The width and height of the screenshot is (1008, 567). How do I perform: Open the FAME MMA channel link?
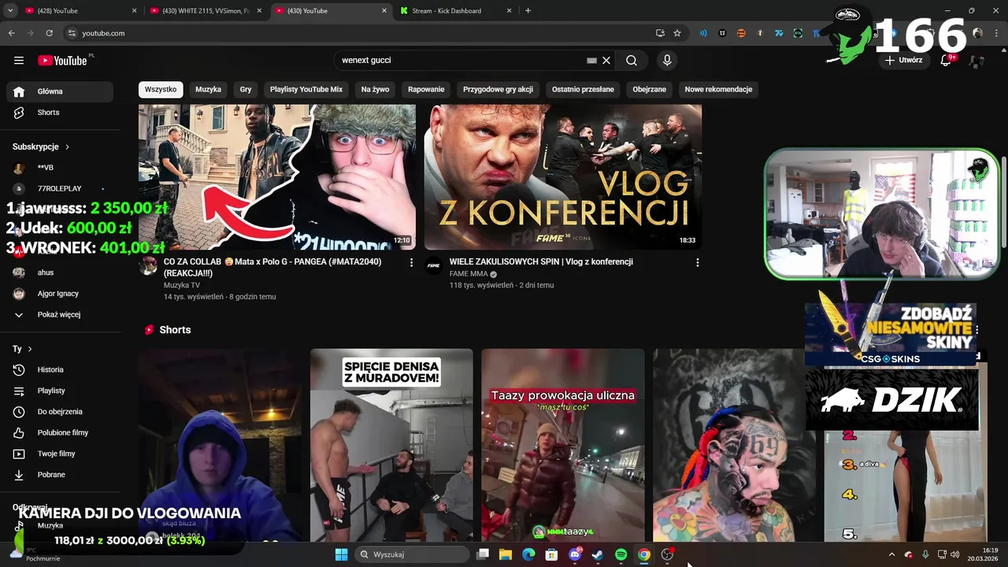pos(469,274)
